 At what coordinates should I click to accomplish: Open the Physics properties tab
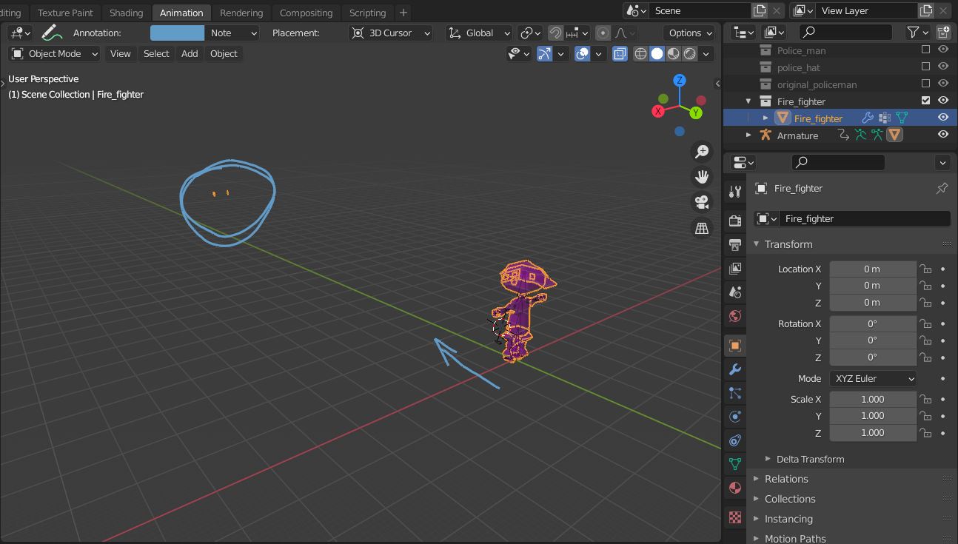click(735, 417)
